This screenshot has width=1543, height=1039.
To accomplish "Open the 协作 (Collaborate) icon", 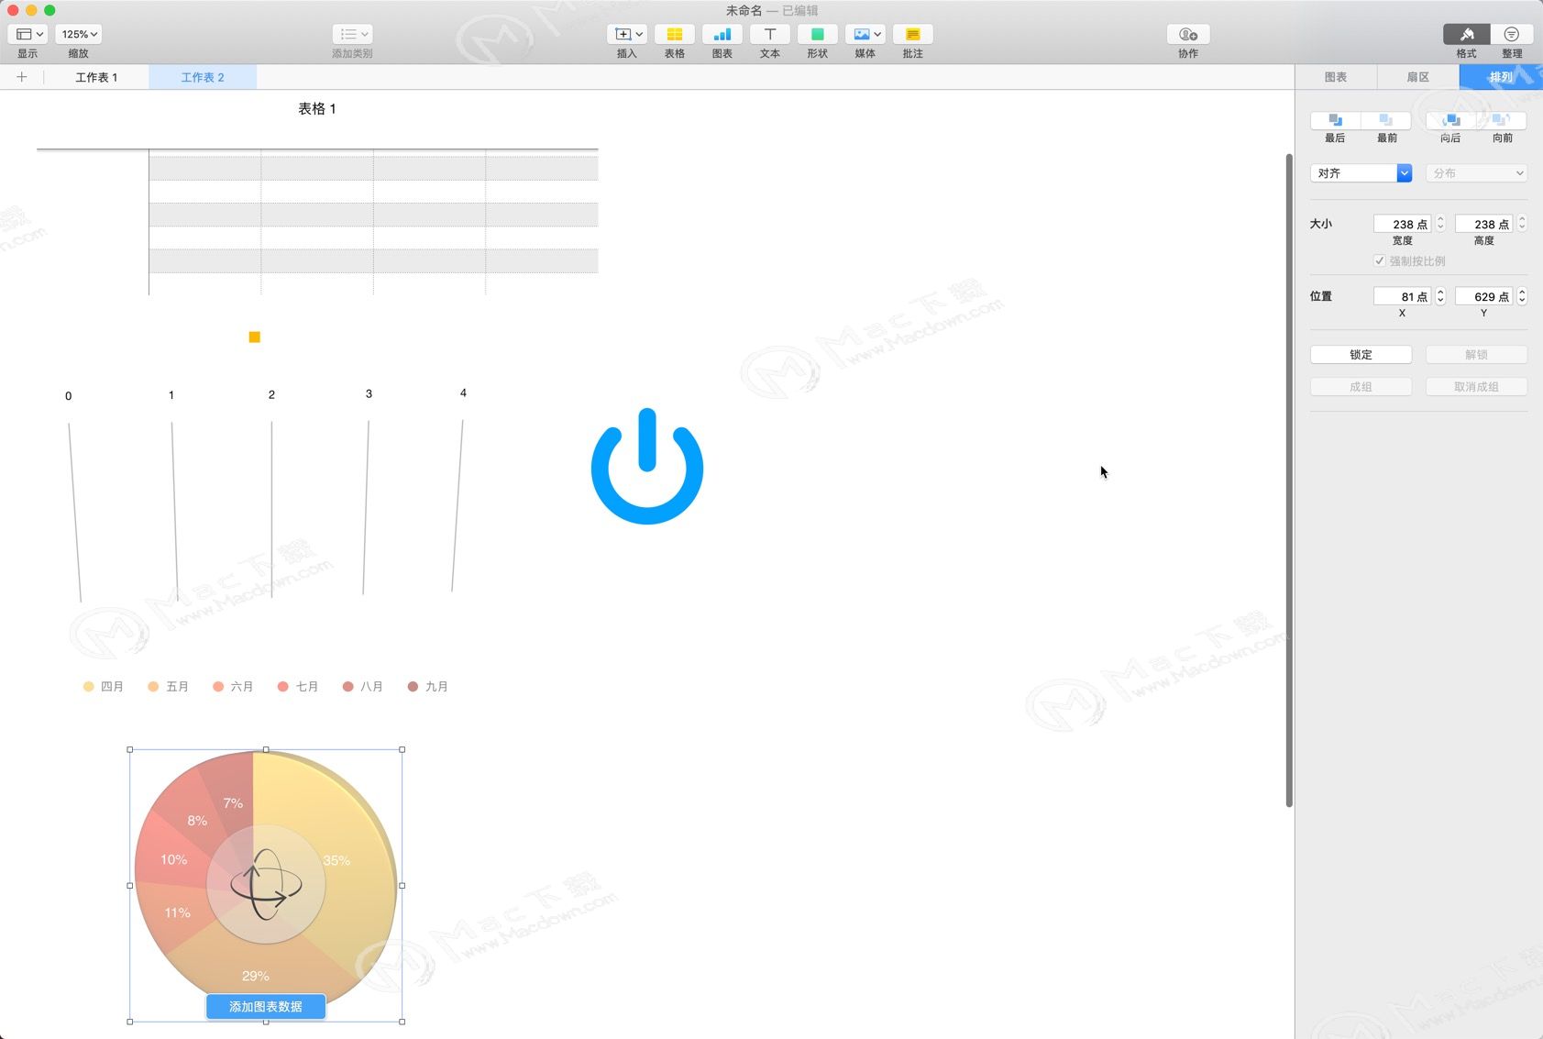I will tap(1187, 35).
